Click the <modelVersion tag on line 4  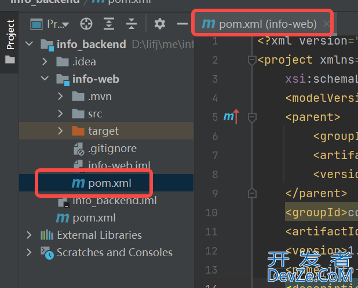tap(322, 98)
